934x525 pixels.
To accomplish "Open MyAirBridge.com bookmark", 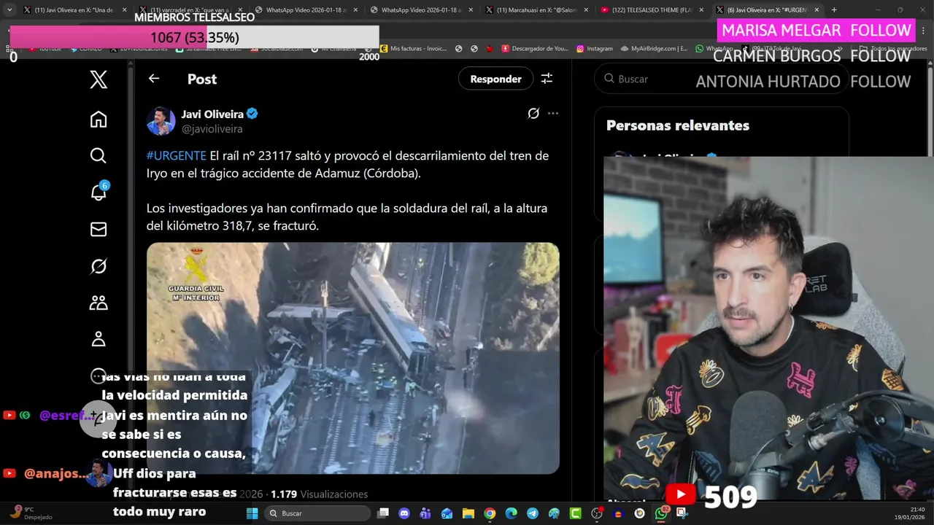I will point(654,49).
